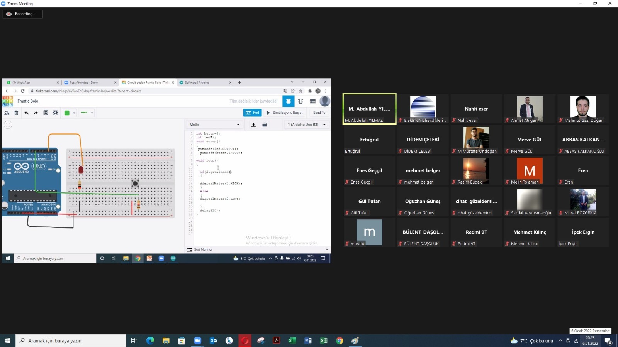Switch to component list view icon
Screen dimensions: 618x347
coord(313,101)
